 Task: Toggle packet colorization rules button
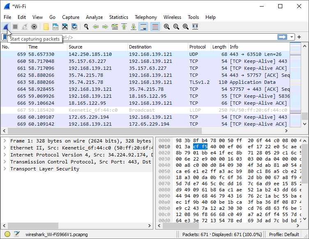point(155,27)
